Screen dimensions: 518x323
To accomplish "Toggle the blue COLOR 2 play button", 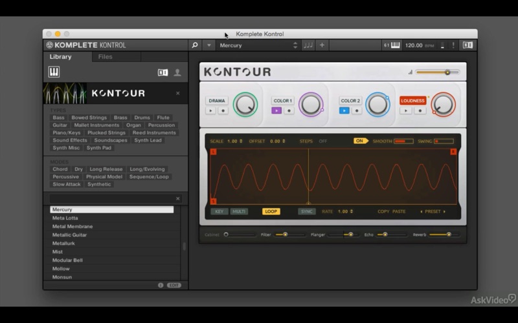I will coord(344,110).
